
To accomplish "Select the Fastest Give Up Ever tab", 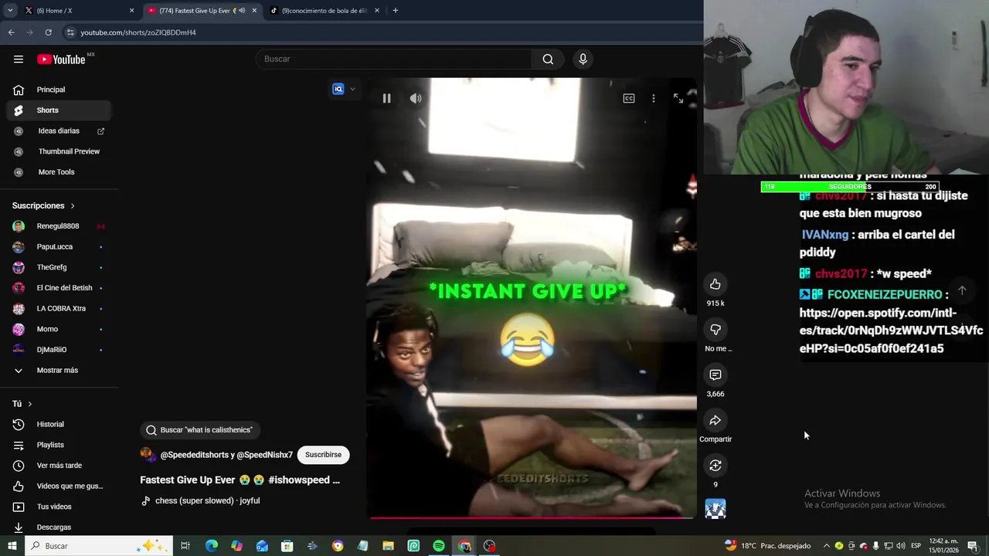I will (x=200, y=11).
